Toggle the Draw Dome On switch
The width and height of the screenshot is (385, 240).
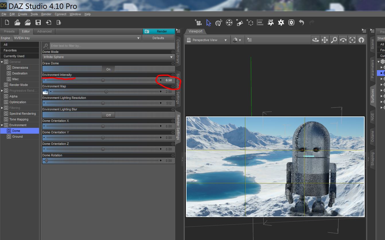pos(108,69)
